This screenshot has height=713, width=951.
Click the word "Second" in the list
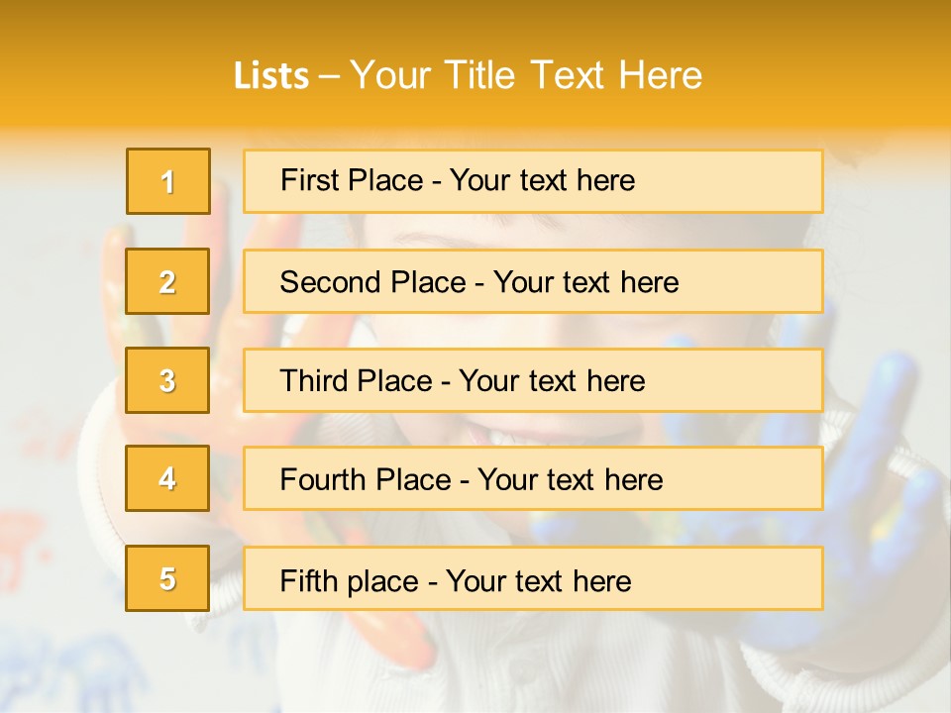coord(331,282)
